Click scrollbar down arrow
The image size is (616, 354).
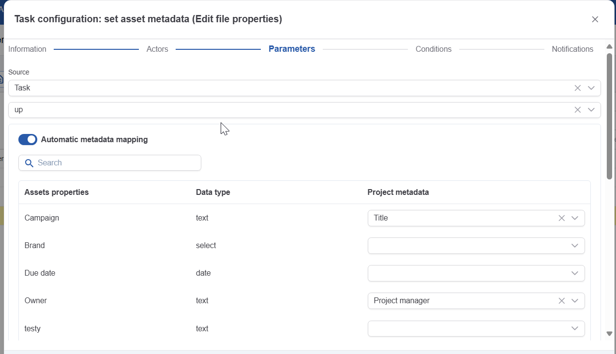609,334
